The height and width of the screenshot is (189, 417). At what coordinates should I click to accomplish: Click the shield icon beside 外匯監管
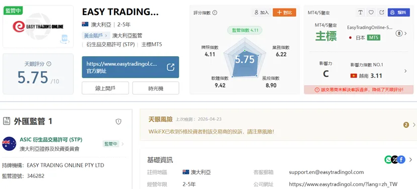(119, 122)
